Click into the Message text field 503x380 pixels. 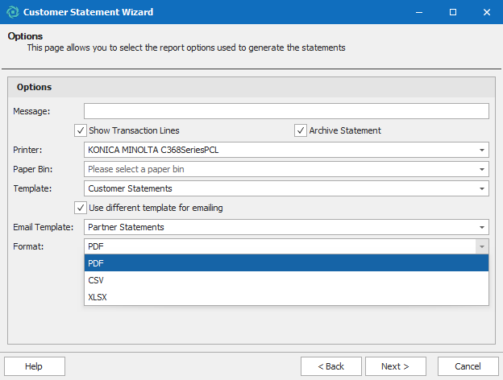[x=286, y=111]
